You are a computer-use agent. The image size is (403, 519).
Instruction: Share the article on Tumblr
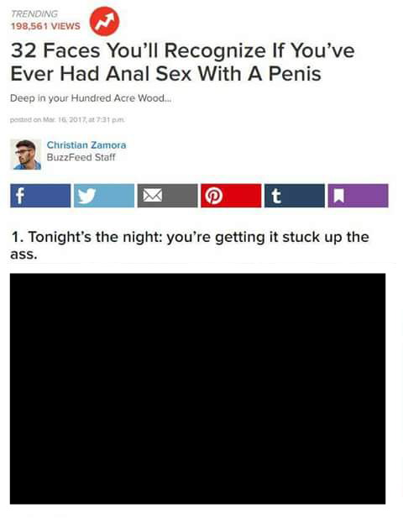click(295, 196)
